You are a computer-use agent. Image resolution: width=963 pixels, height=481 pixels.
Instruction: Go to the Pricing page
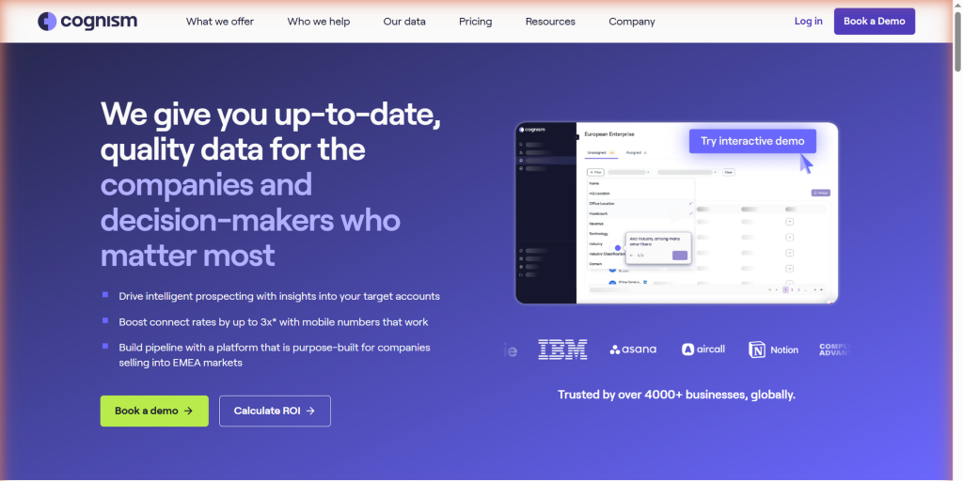click(475, 22)
